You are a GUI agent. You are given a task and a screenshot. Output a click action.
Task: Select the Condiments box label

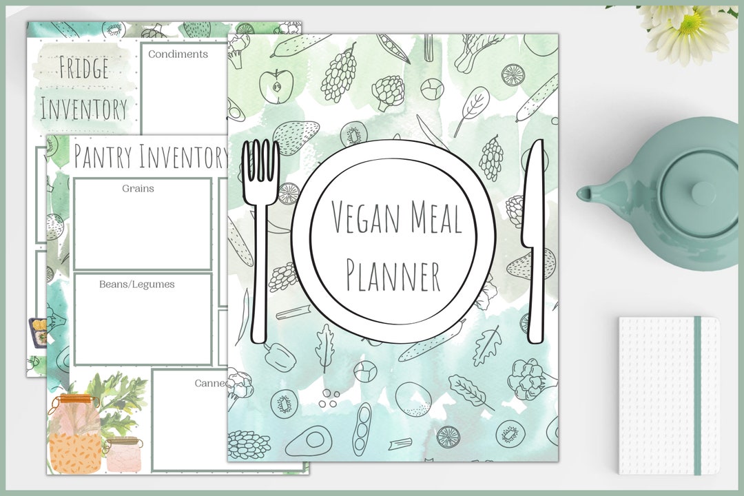click(x=178, y=54)
